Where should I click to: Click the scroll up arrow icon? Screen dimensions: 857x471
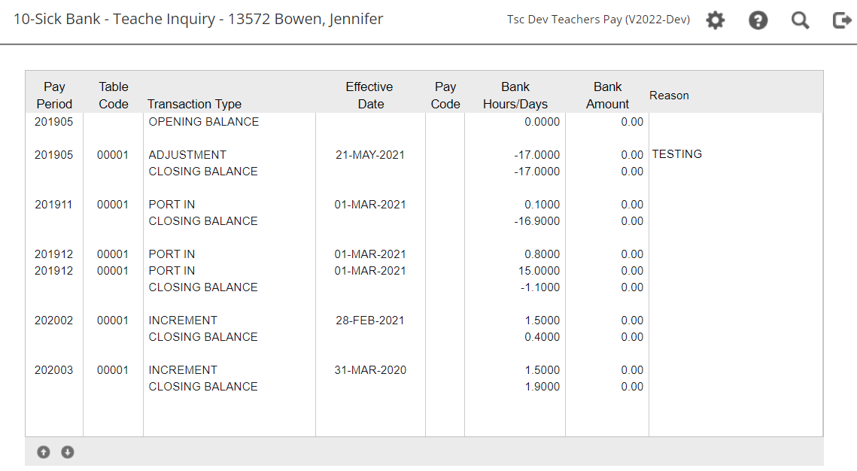point(44,452)
